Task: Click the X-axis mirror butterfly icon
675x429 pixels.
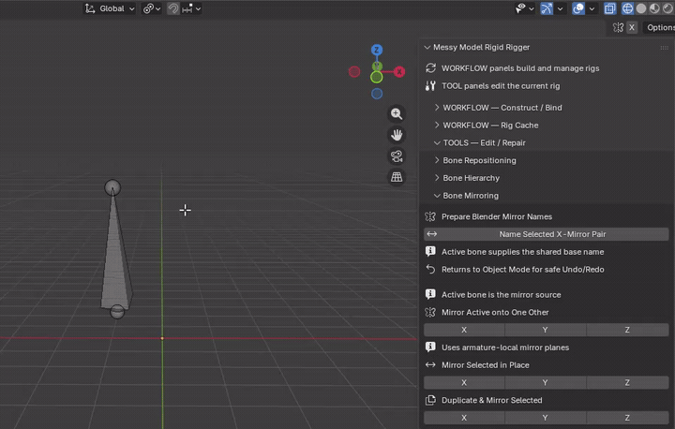Action: tap(618, 27)
